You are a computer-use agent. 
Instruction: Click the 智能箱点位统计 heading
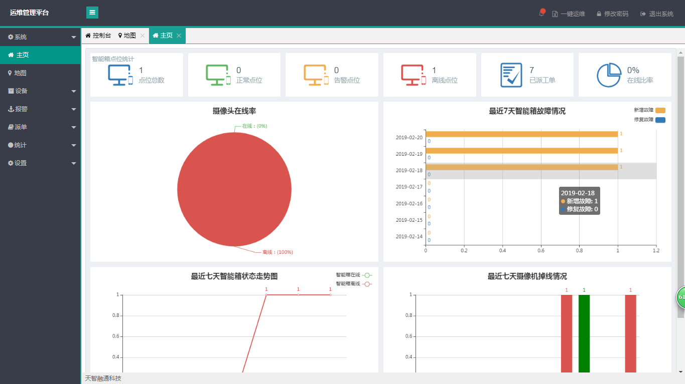[113, 59]
